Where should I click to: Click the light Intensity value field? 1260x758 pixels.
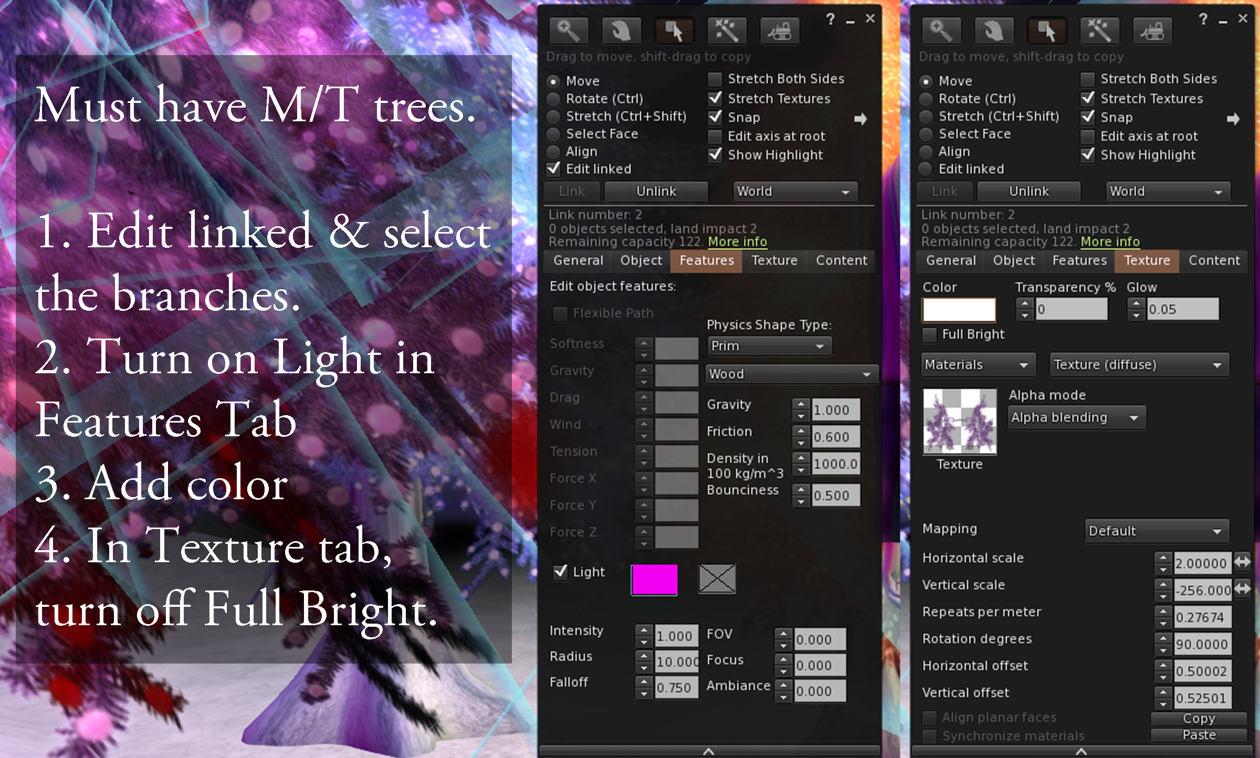(x=677, y=636)
